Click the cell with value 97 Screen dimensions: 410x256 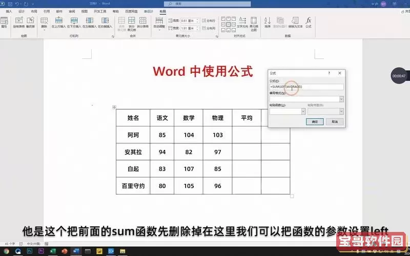(x=217, y=152)
